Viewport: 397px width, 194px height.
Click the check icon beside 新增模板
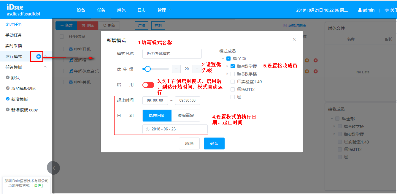pyautogui.click(x=8, y=99)
